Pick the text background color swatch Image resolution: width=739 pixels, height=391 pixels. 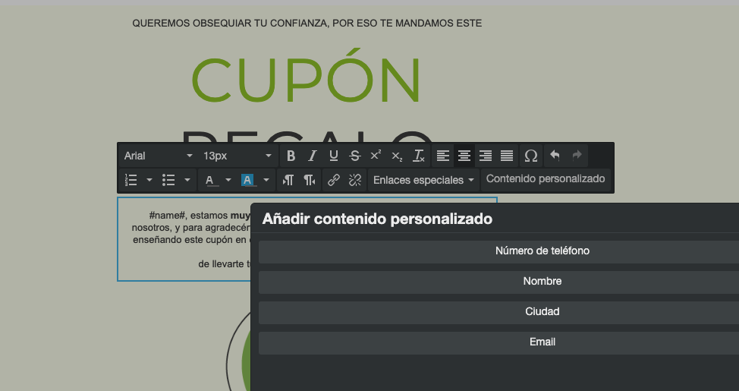point(248,180)
